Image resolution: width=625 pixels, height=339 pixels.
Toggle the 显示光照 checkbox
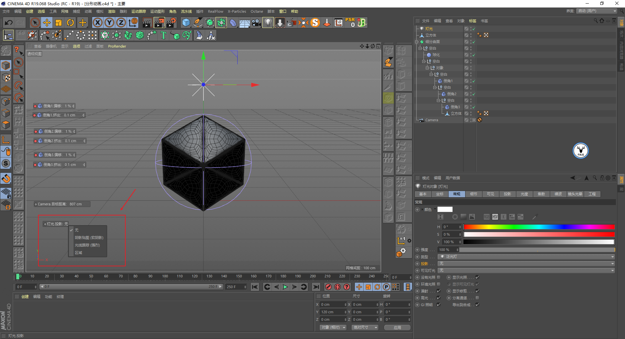pyautogui.click(x=477, y=277)
